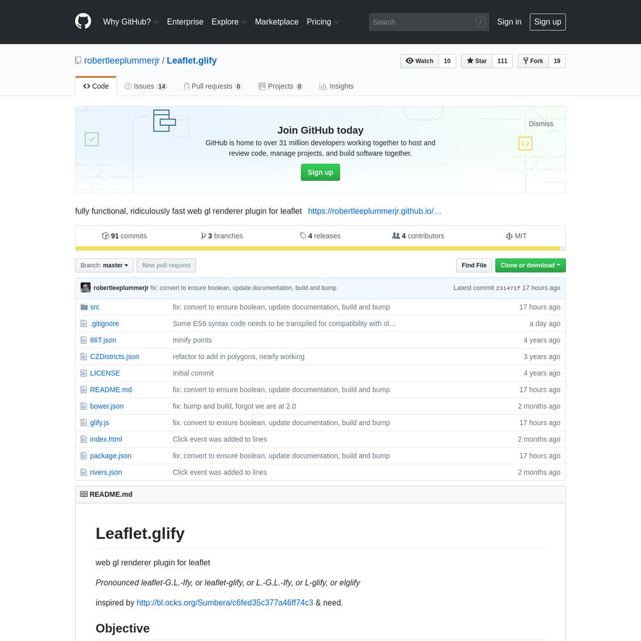Click the index.html file icon
The image size is (641, 641).
[x=83, y=440]
